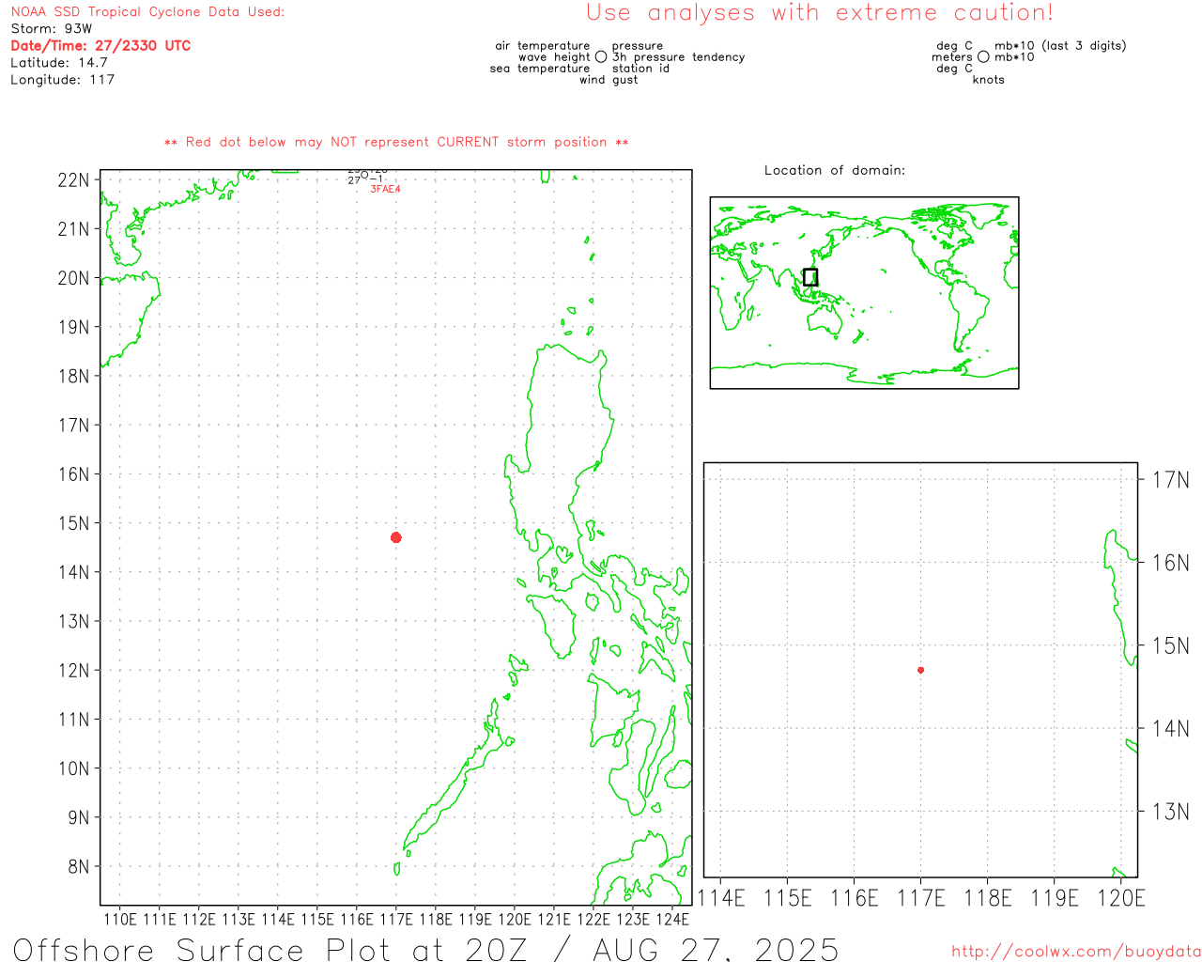
Task: Click the 'Longitude: 117' value
Action: [x=63, y=80]
